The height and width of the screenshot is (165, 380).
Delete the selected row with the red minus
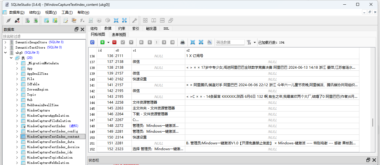point(114,42)
